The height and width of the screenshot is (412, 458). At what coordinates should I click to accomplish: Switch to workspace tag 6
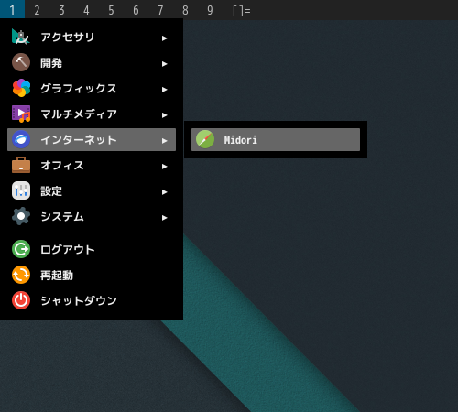click(136, 10)
